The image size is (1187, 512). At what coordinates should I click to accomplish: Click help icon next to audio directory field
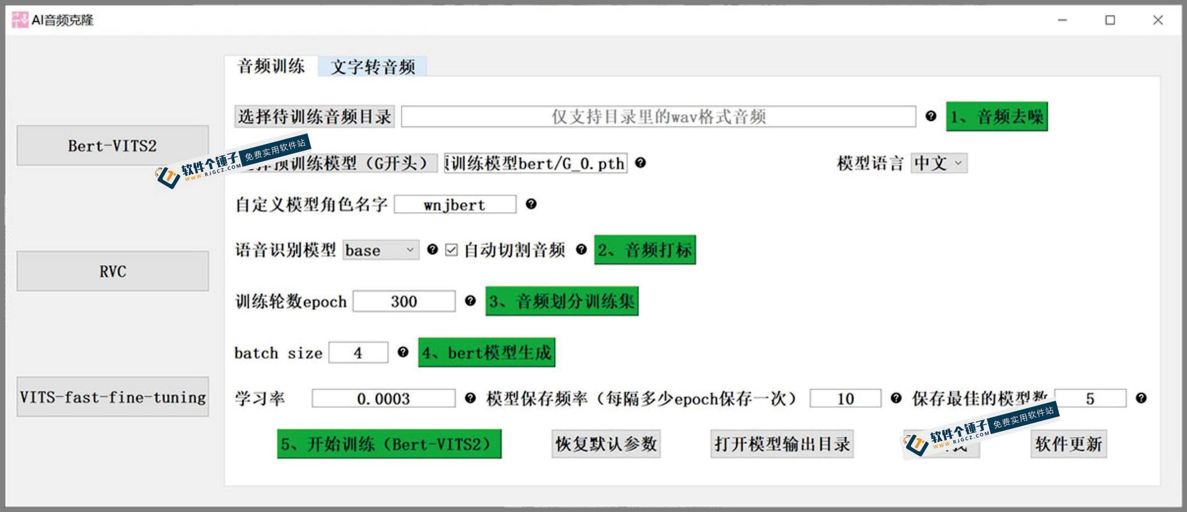(x=931, y=116)
